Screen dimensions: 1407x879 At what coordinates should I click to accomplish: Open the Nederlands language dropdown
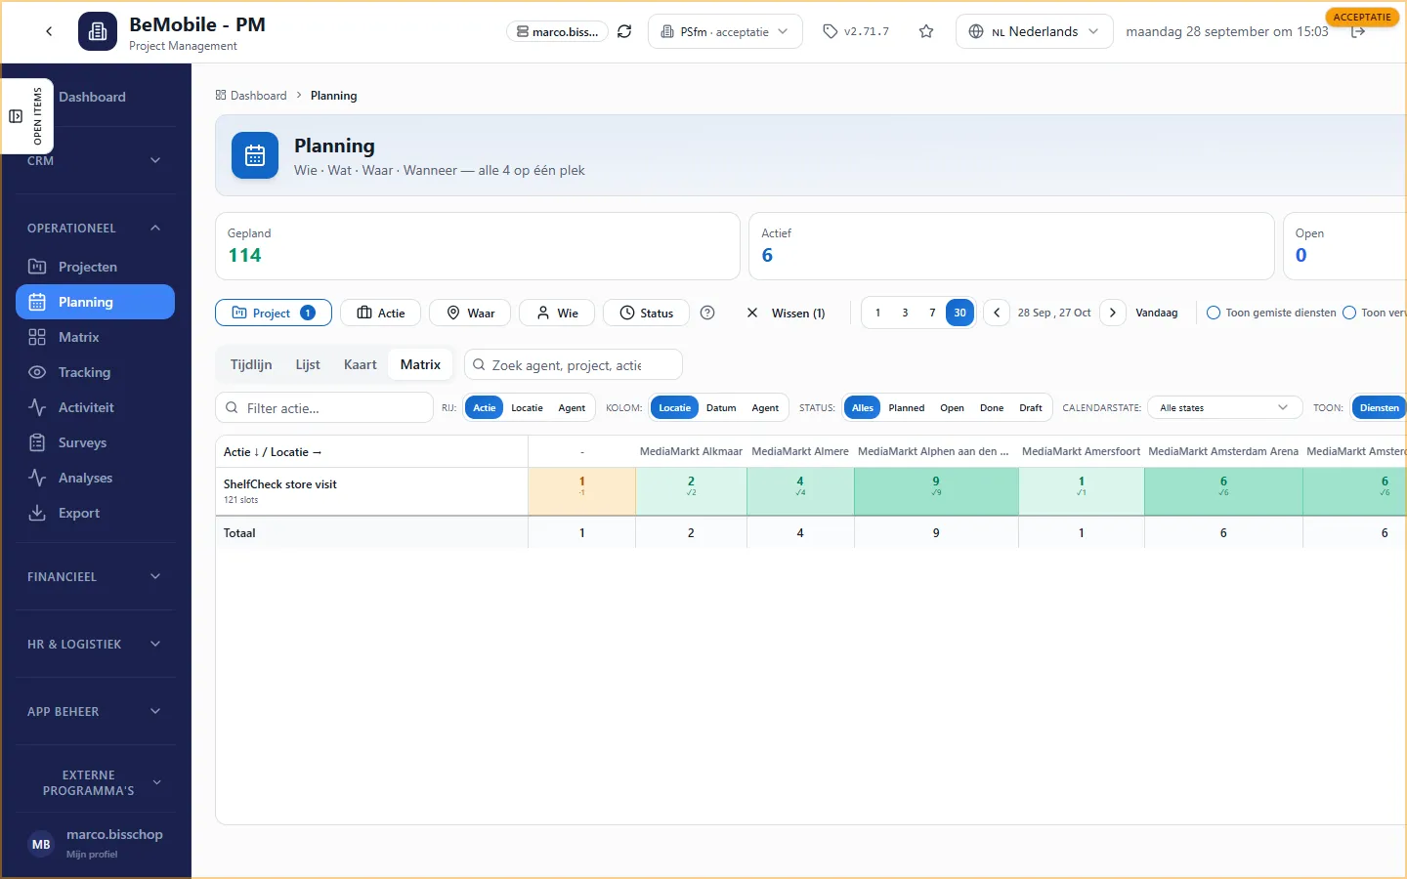(x=1034, y=31)
